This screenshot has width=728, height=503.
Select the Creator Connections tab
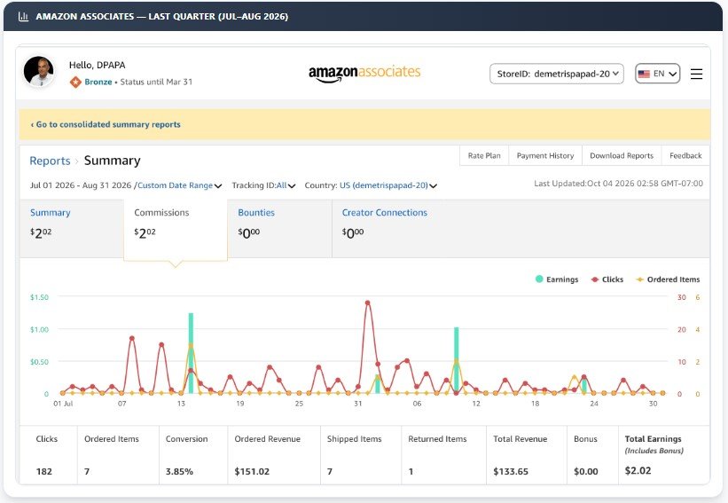385,228
